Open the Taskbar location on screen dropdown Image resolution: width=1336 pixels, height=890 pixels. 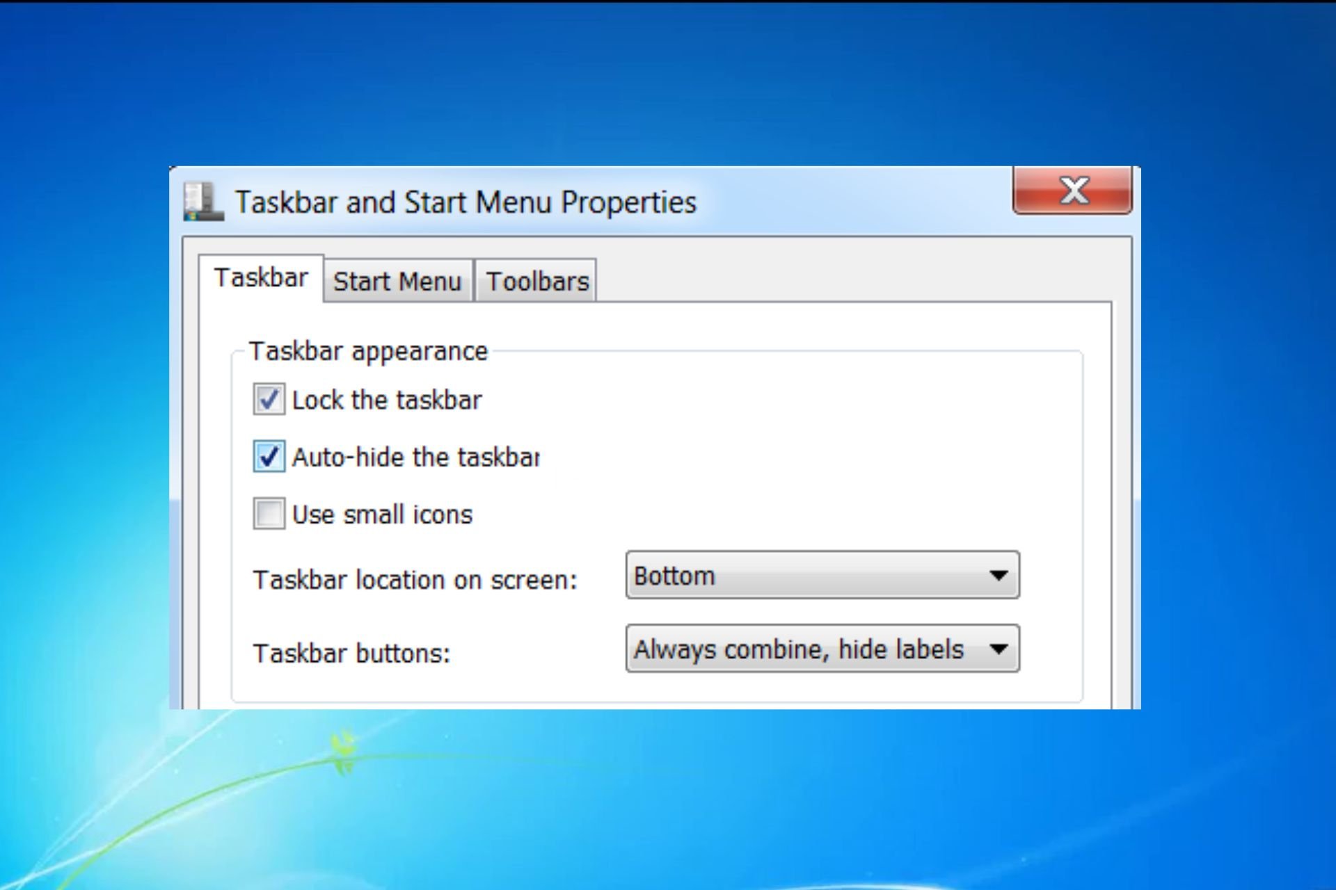(x=822, y=575)
